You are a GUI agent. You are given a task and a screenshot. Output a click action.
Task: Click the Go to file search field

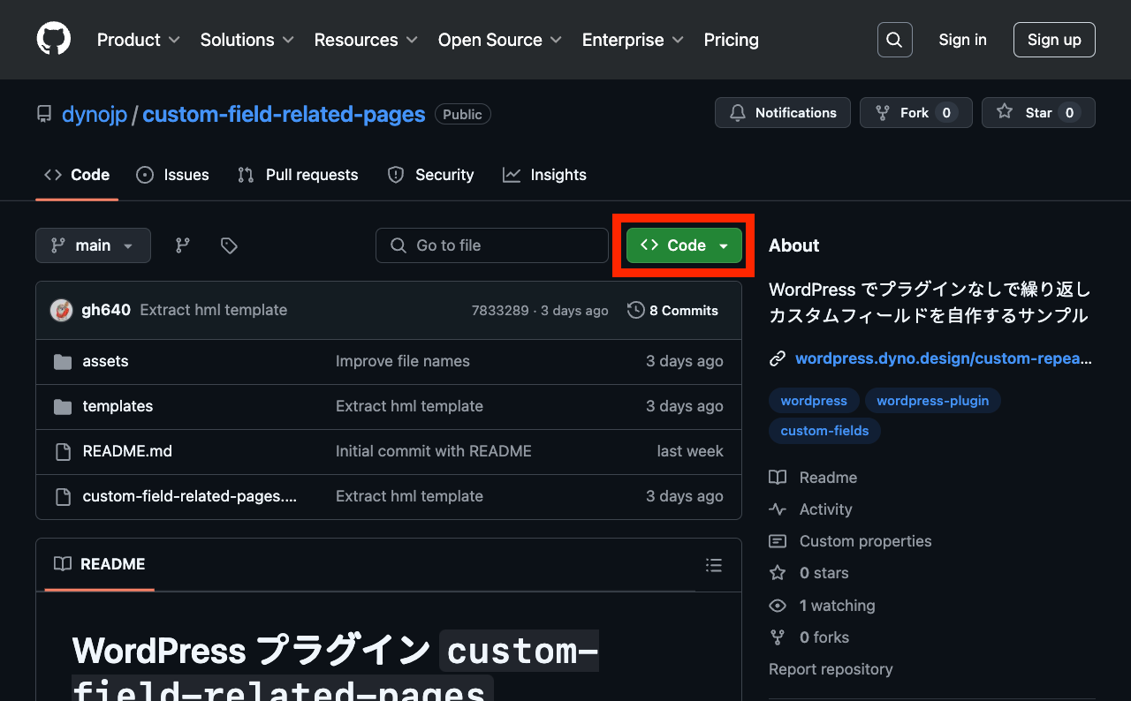click(x=492, y=245)
